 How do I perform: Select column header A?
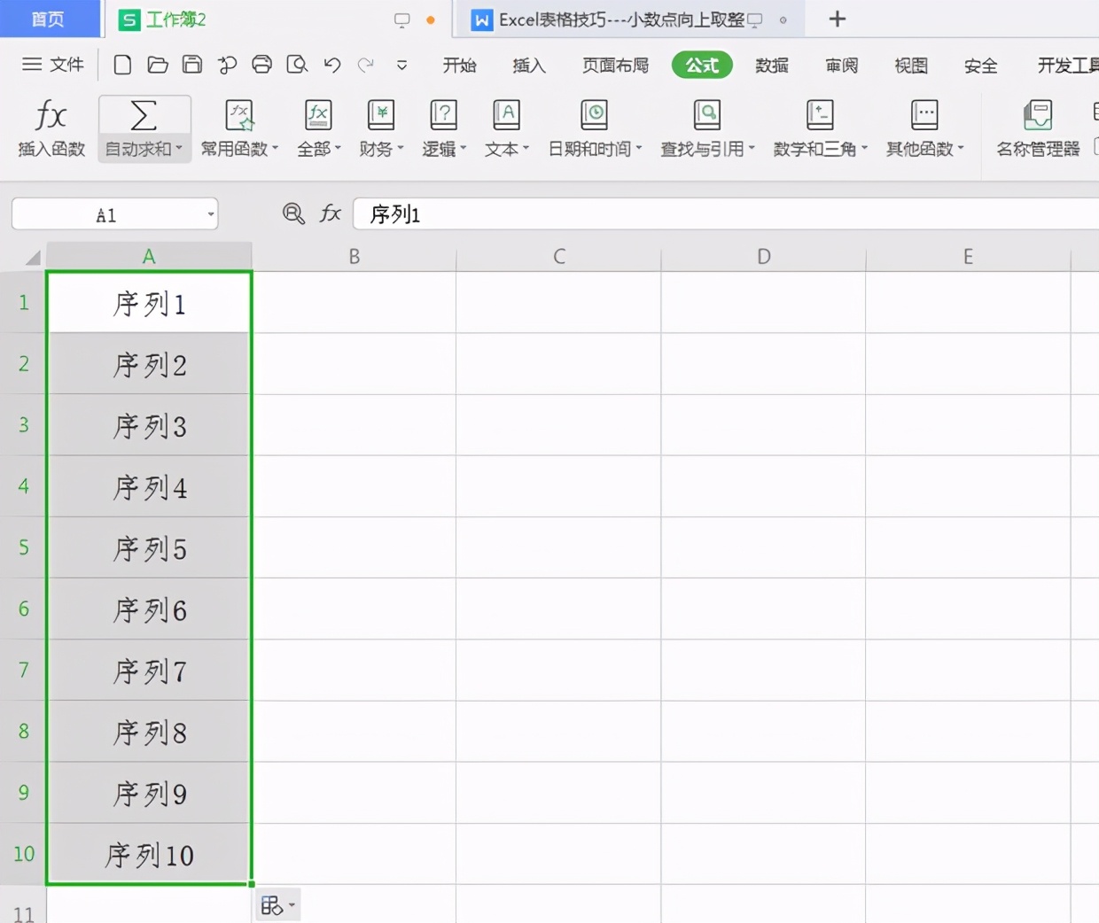point(149,257)
